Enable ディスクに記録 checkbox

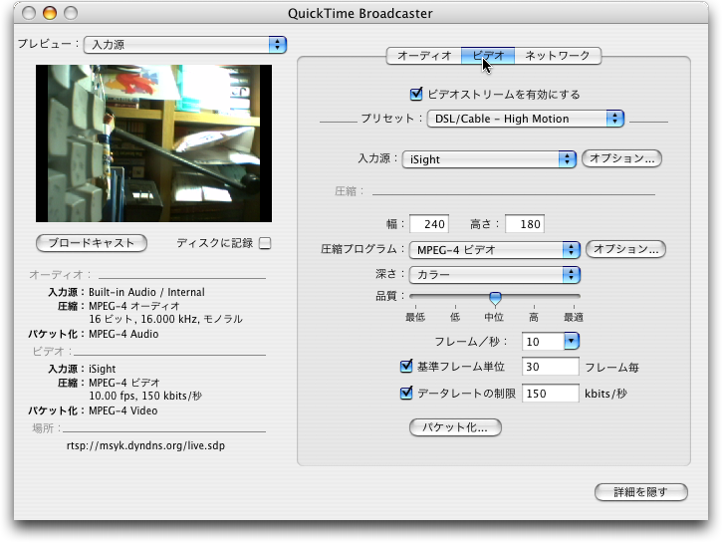(265, 243)
